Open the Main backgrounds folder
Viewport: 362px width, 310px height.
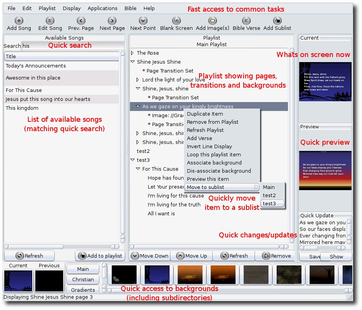click(83, 269)
